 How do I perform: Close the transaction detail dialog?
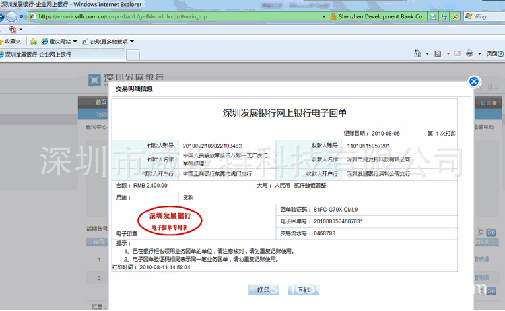pyautogui.click(x=473, y=82)
